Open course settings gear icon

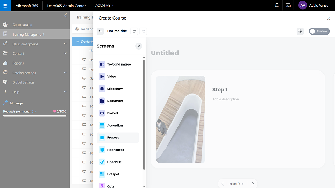tap(300, 31)
